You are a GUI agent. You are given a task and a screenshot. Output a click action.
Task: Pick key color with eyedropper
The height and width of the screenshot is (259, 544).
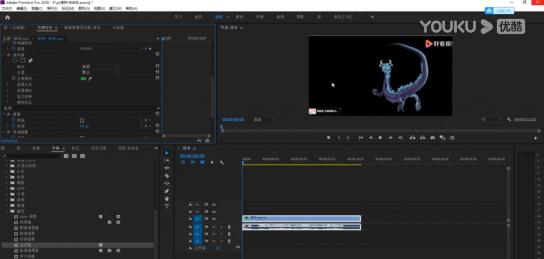tap(89, 79)
